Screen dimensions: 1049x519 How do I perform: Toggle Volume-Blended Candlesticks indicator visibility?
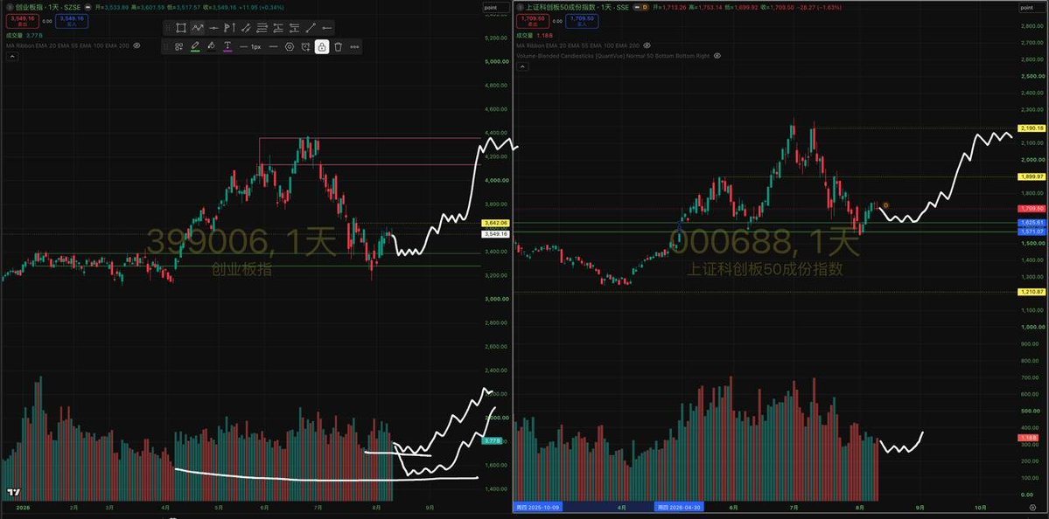pyautogui.click(x=717, y=56)
